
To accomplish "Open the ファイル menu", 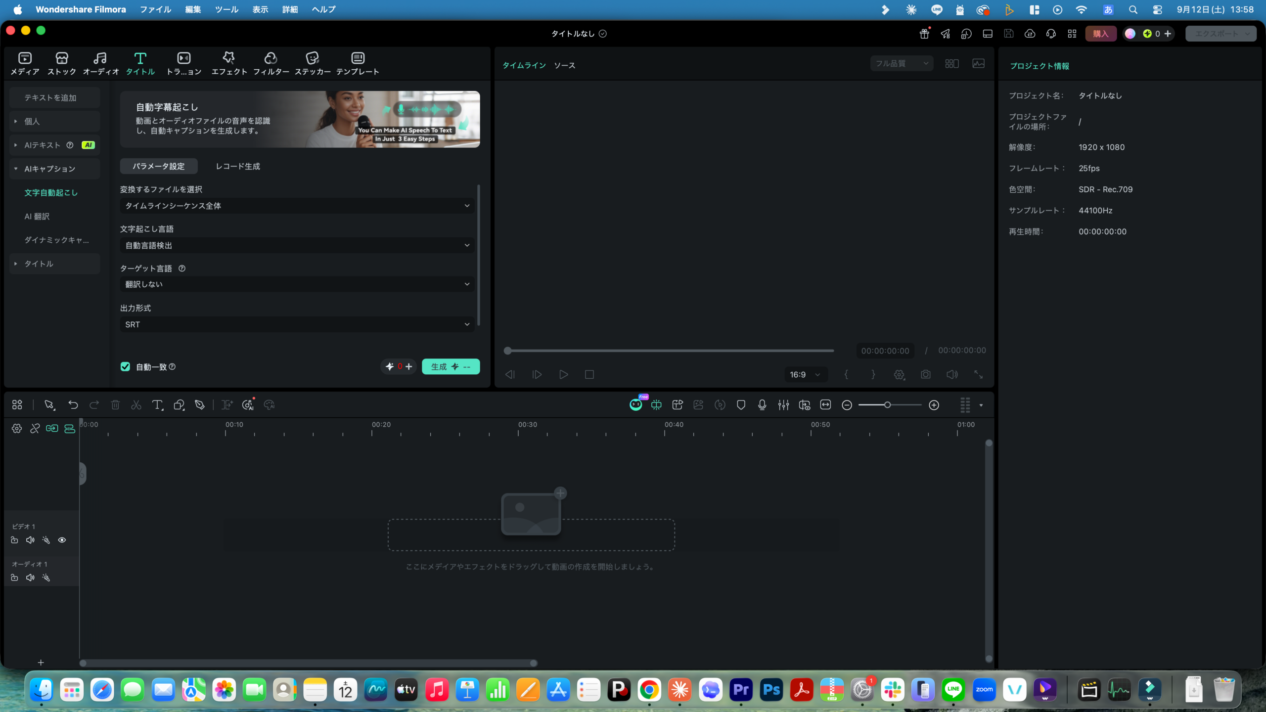I will (x=155, y=9).
